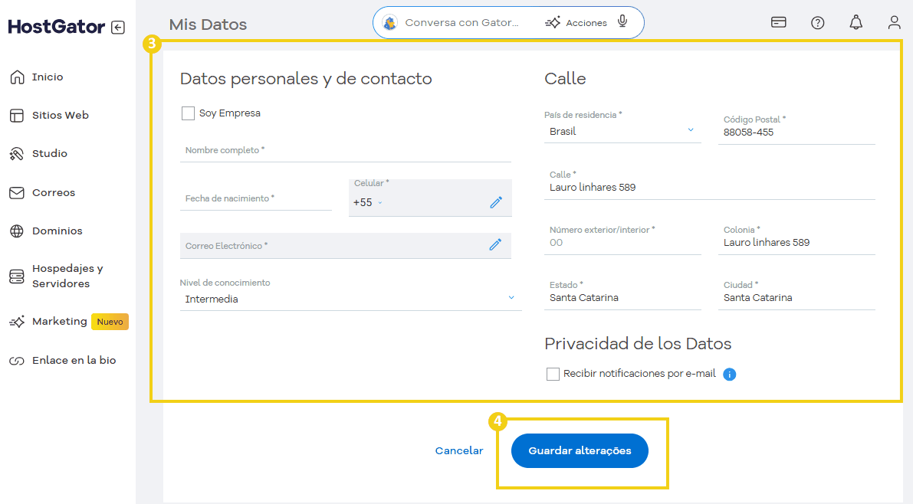Open the user profile icon
Image resolution: width=913 pixels, height=504 pixels.
click(894, 22)
